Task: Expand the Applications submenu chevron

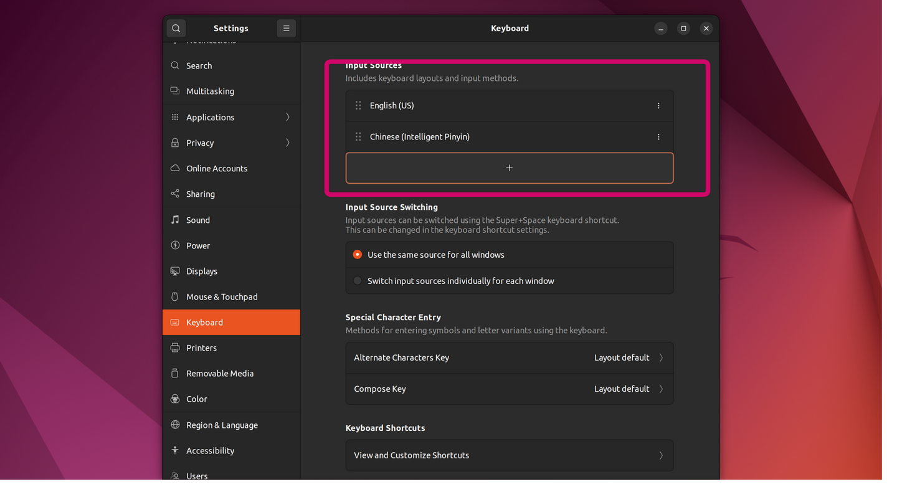Action: (x=287, y=117)
